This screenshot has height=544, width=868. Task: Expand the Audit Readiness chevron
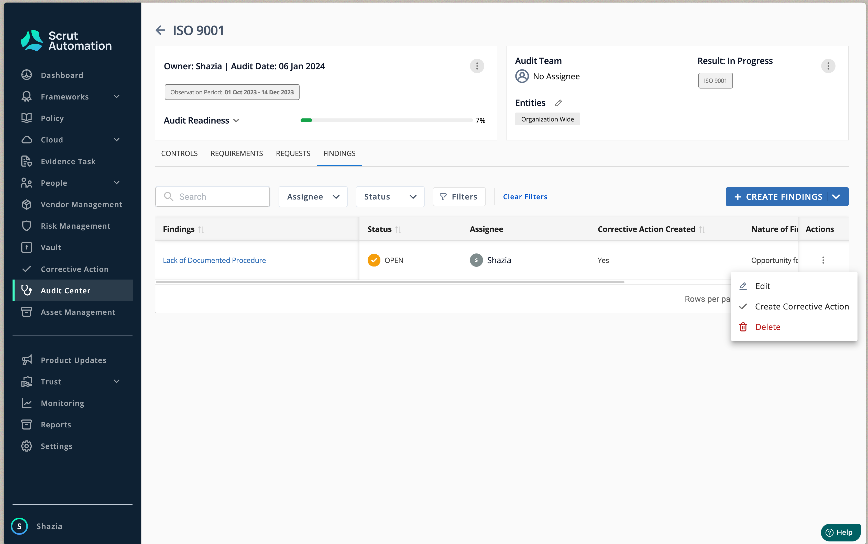[x=236, y=120]
